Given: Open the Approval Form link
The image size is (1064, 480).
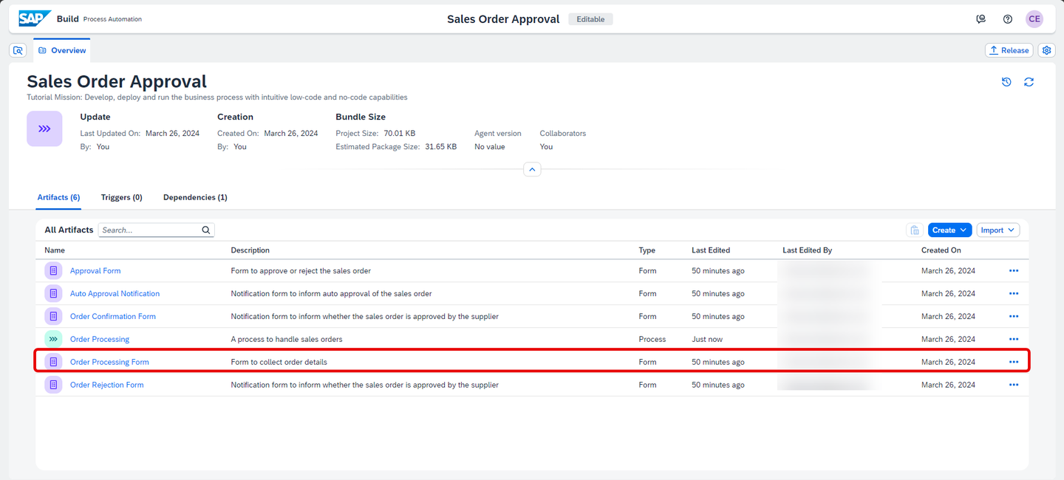Looking at the screenshot, I should pyautogui.click(x=95, y=271).
